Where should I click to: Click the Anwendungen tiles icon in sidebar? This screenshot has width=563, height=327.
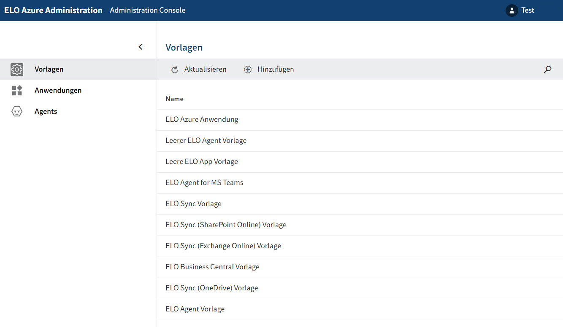coord(17,90)
